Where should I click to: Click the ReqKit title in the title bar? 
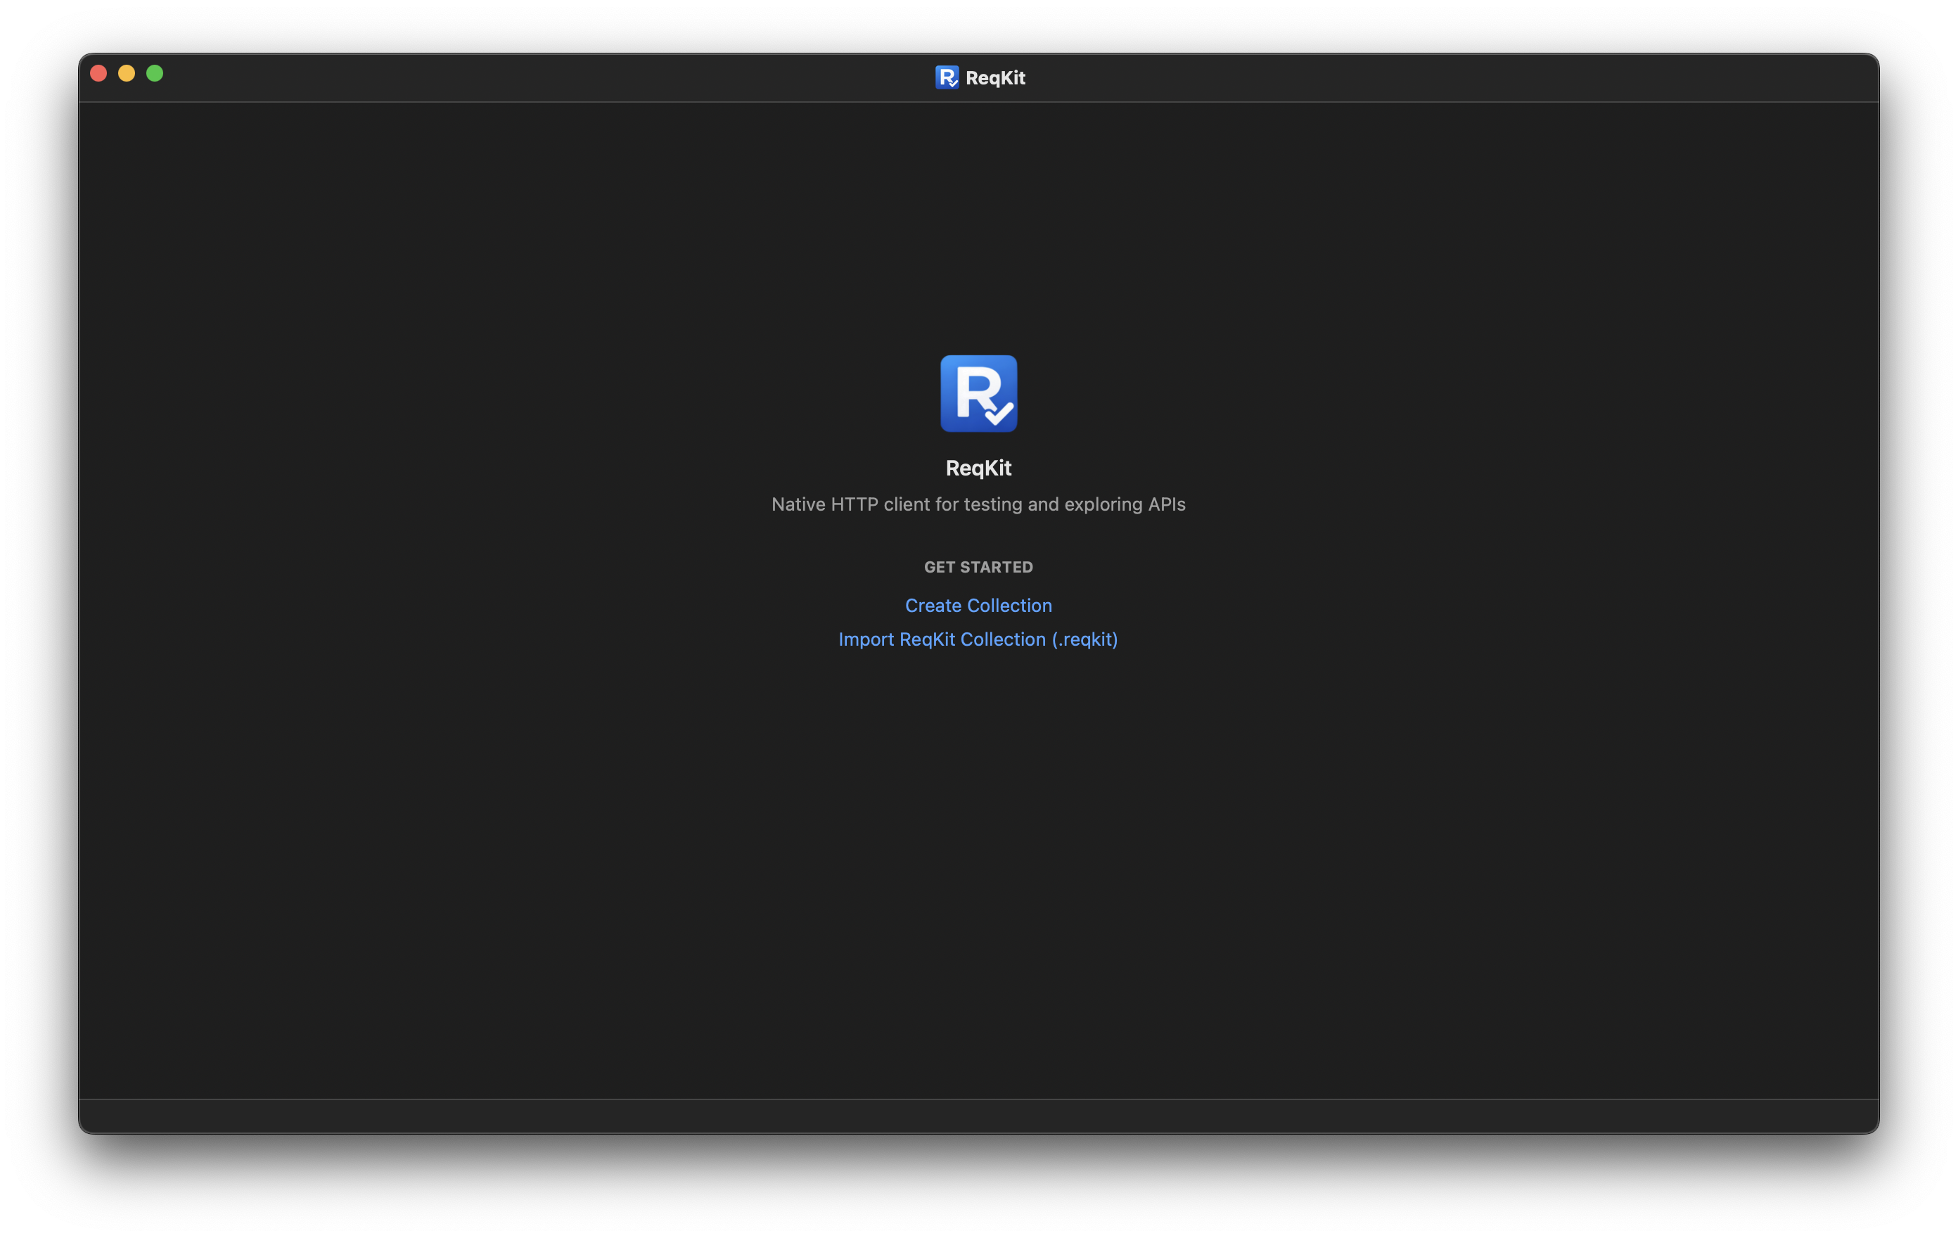995,78
